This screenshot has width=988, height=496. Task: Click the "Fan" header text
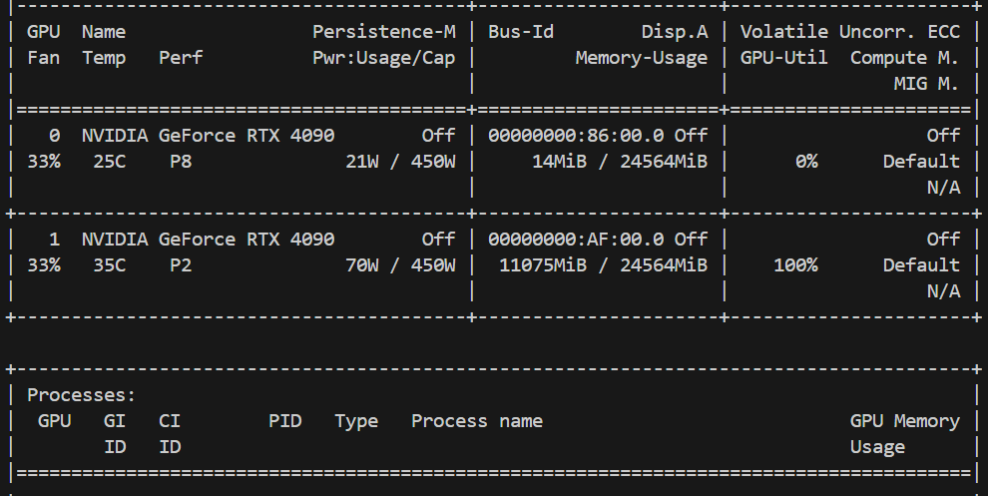tap(44, 58)
